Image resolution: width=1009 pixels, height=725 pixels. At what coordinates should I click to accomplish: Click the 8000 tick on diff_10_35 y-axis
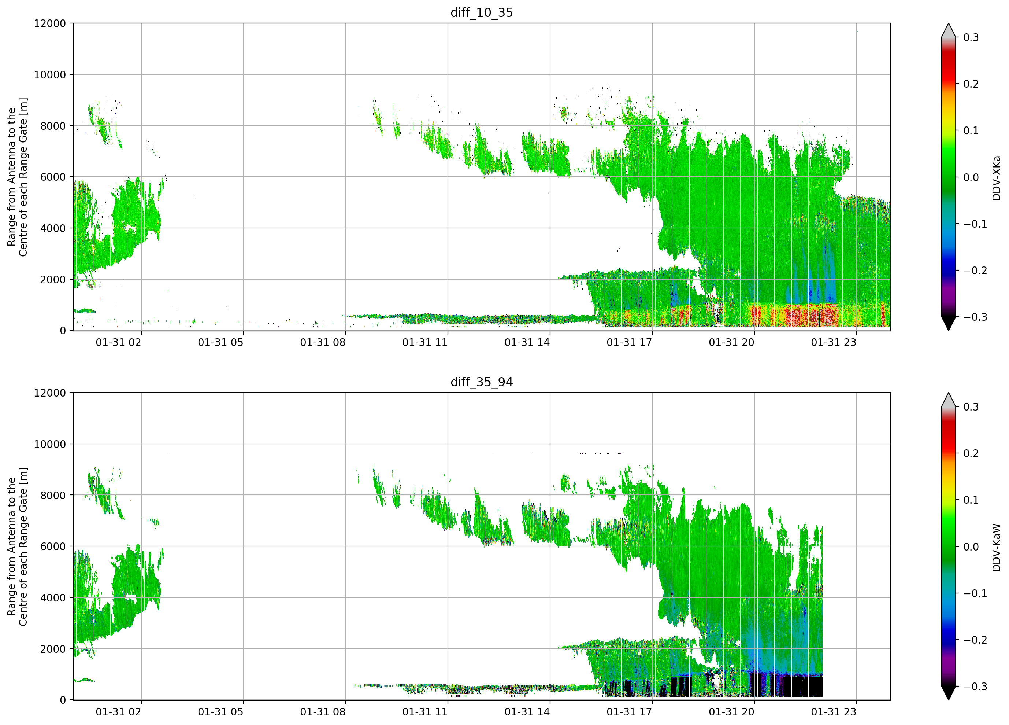point(53,126)
